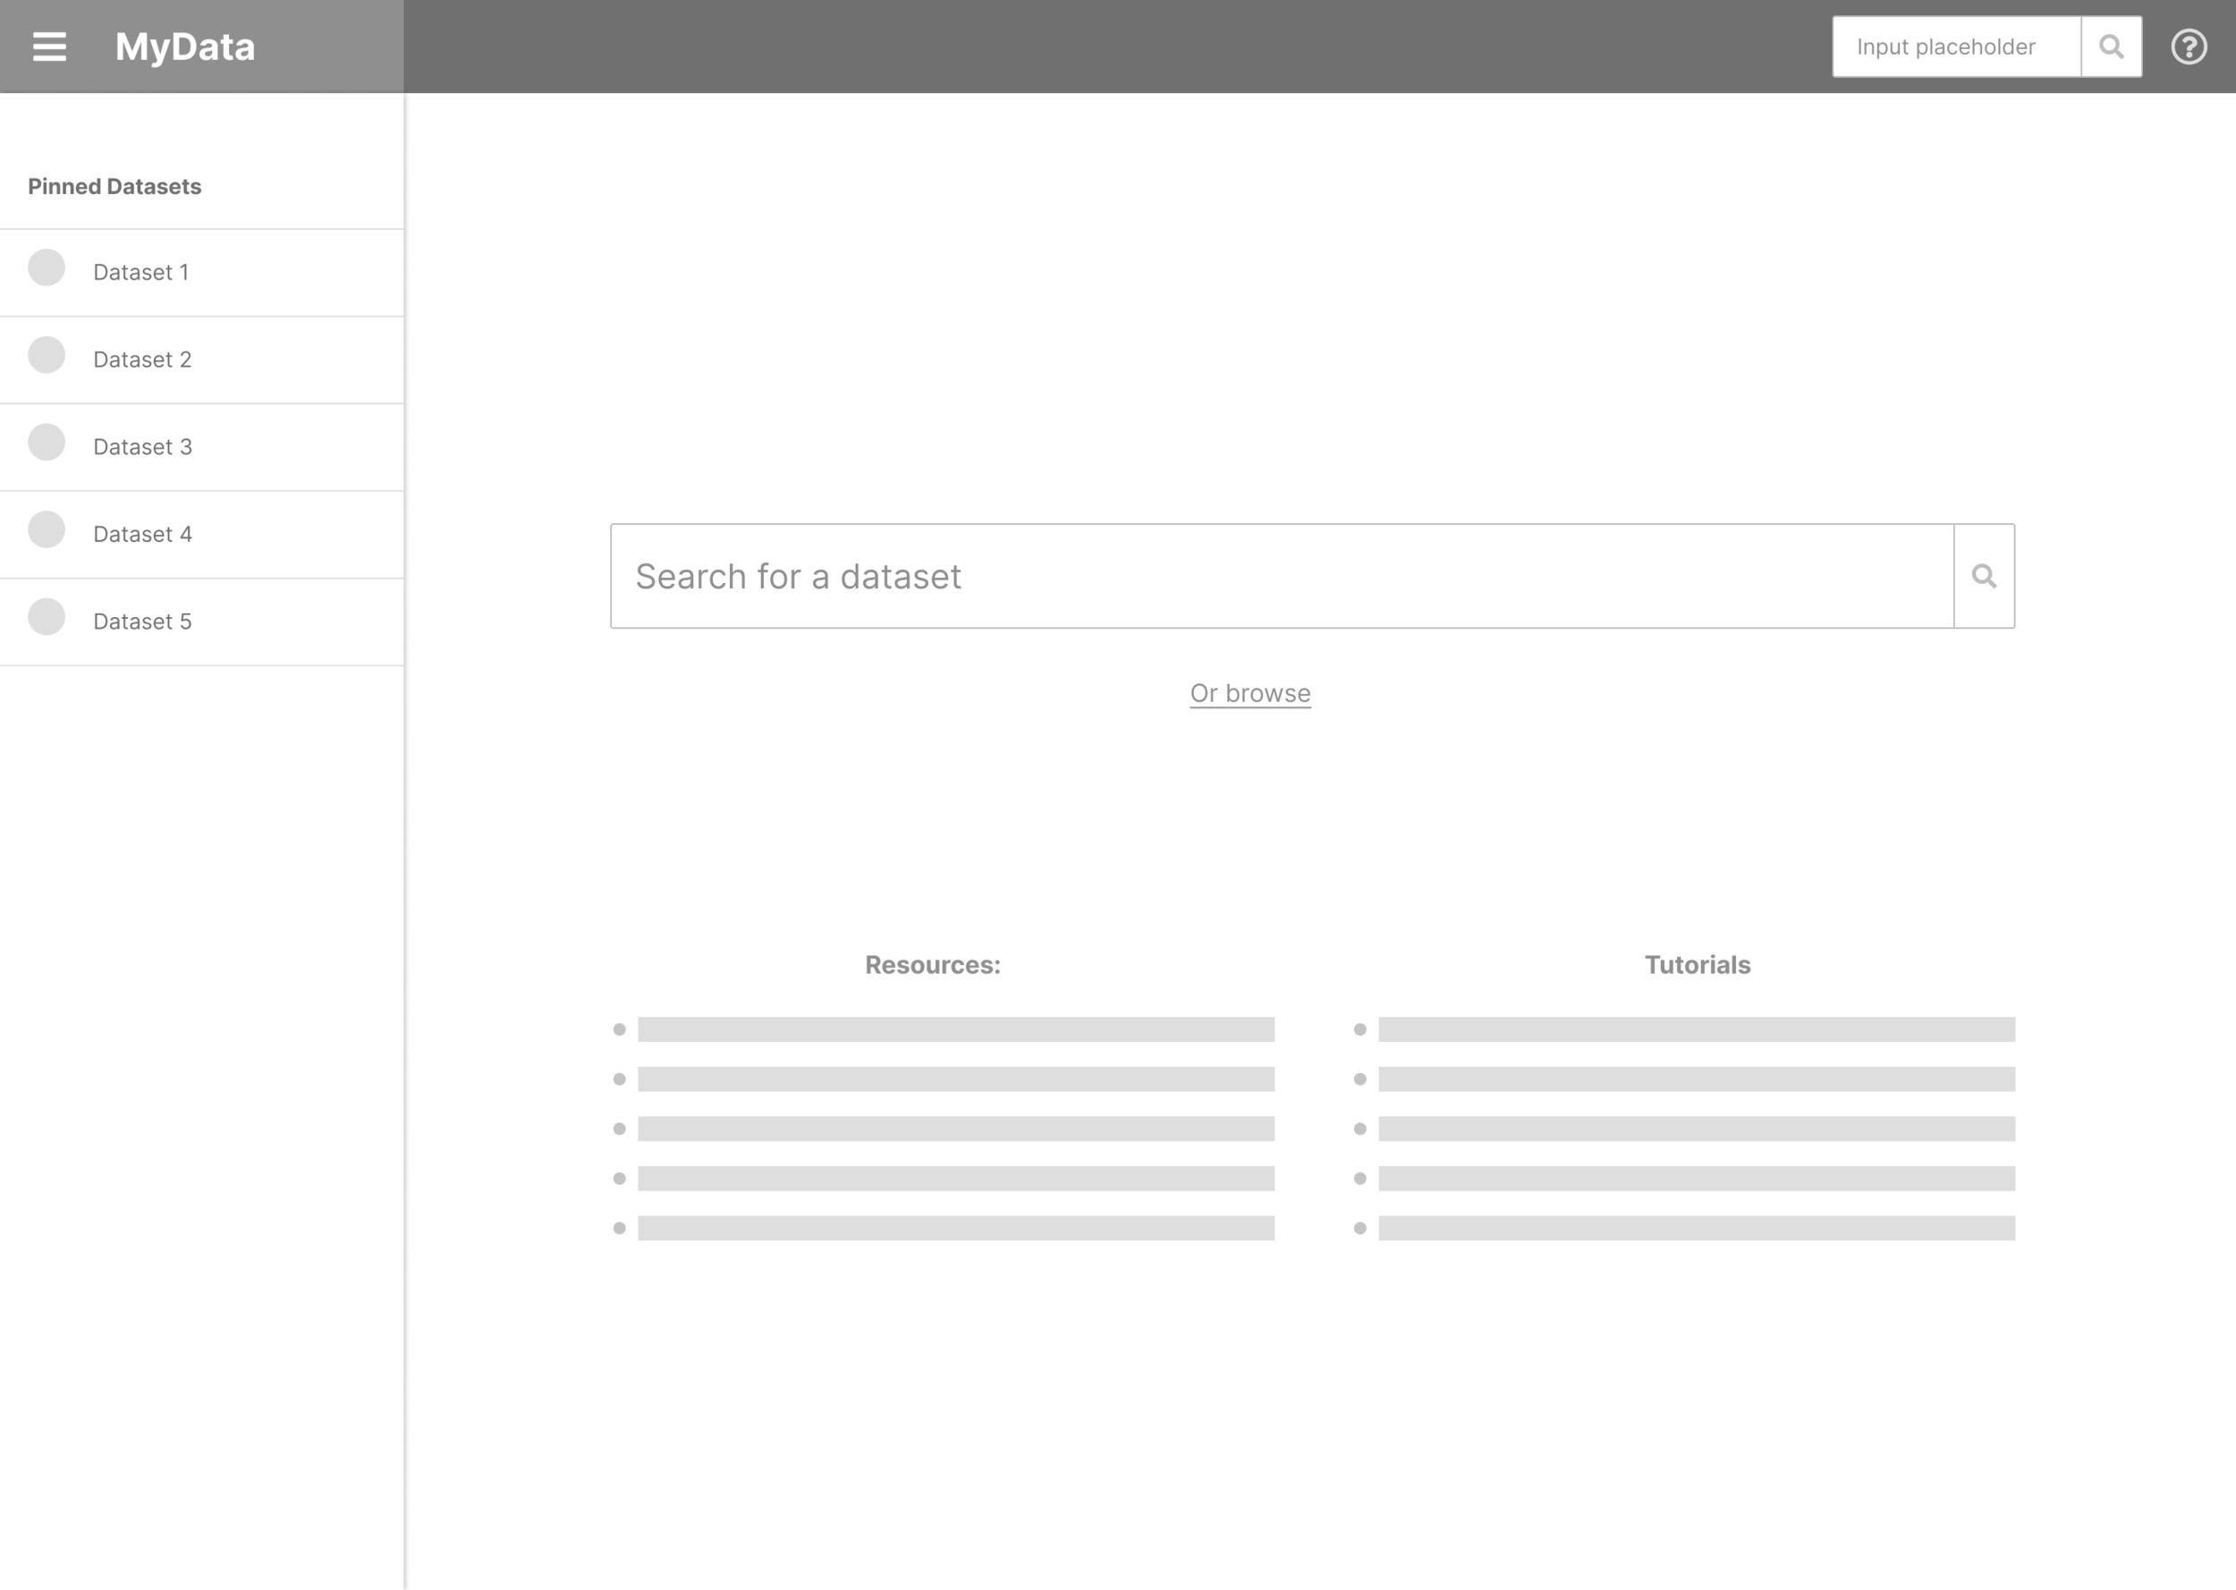2236x1590 pixels.
Task: Select Dataset 1 in pinned list
Action: (x=141, y=272)
